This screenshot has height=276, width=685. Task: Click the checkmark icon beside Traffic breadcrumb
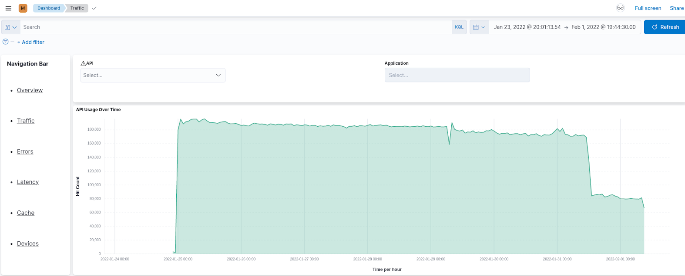tap(94, 8)
